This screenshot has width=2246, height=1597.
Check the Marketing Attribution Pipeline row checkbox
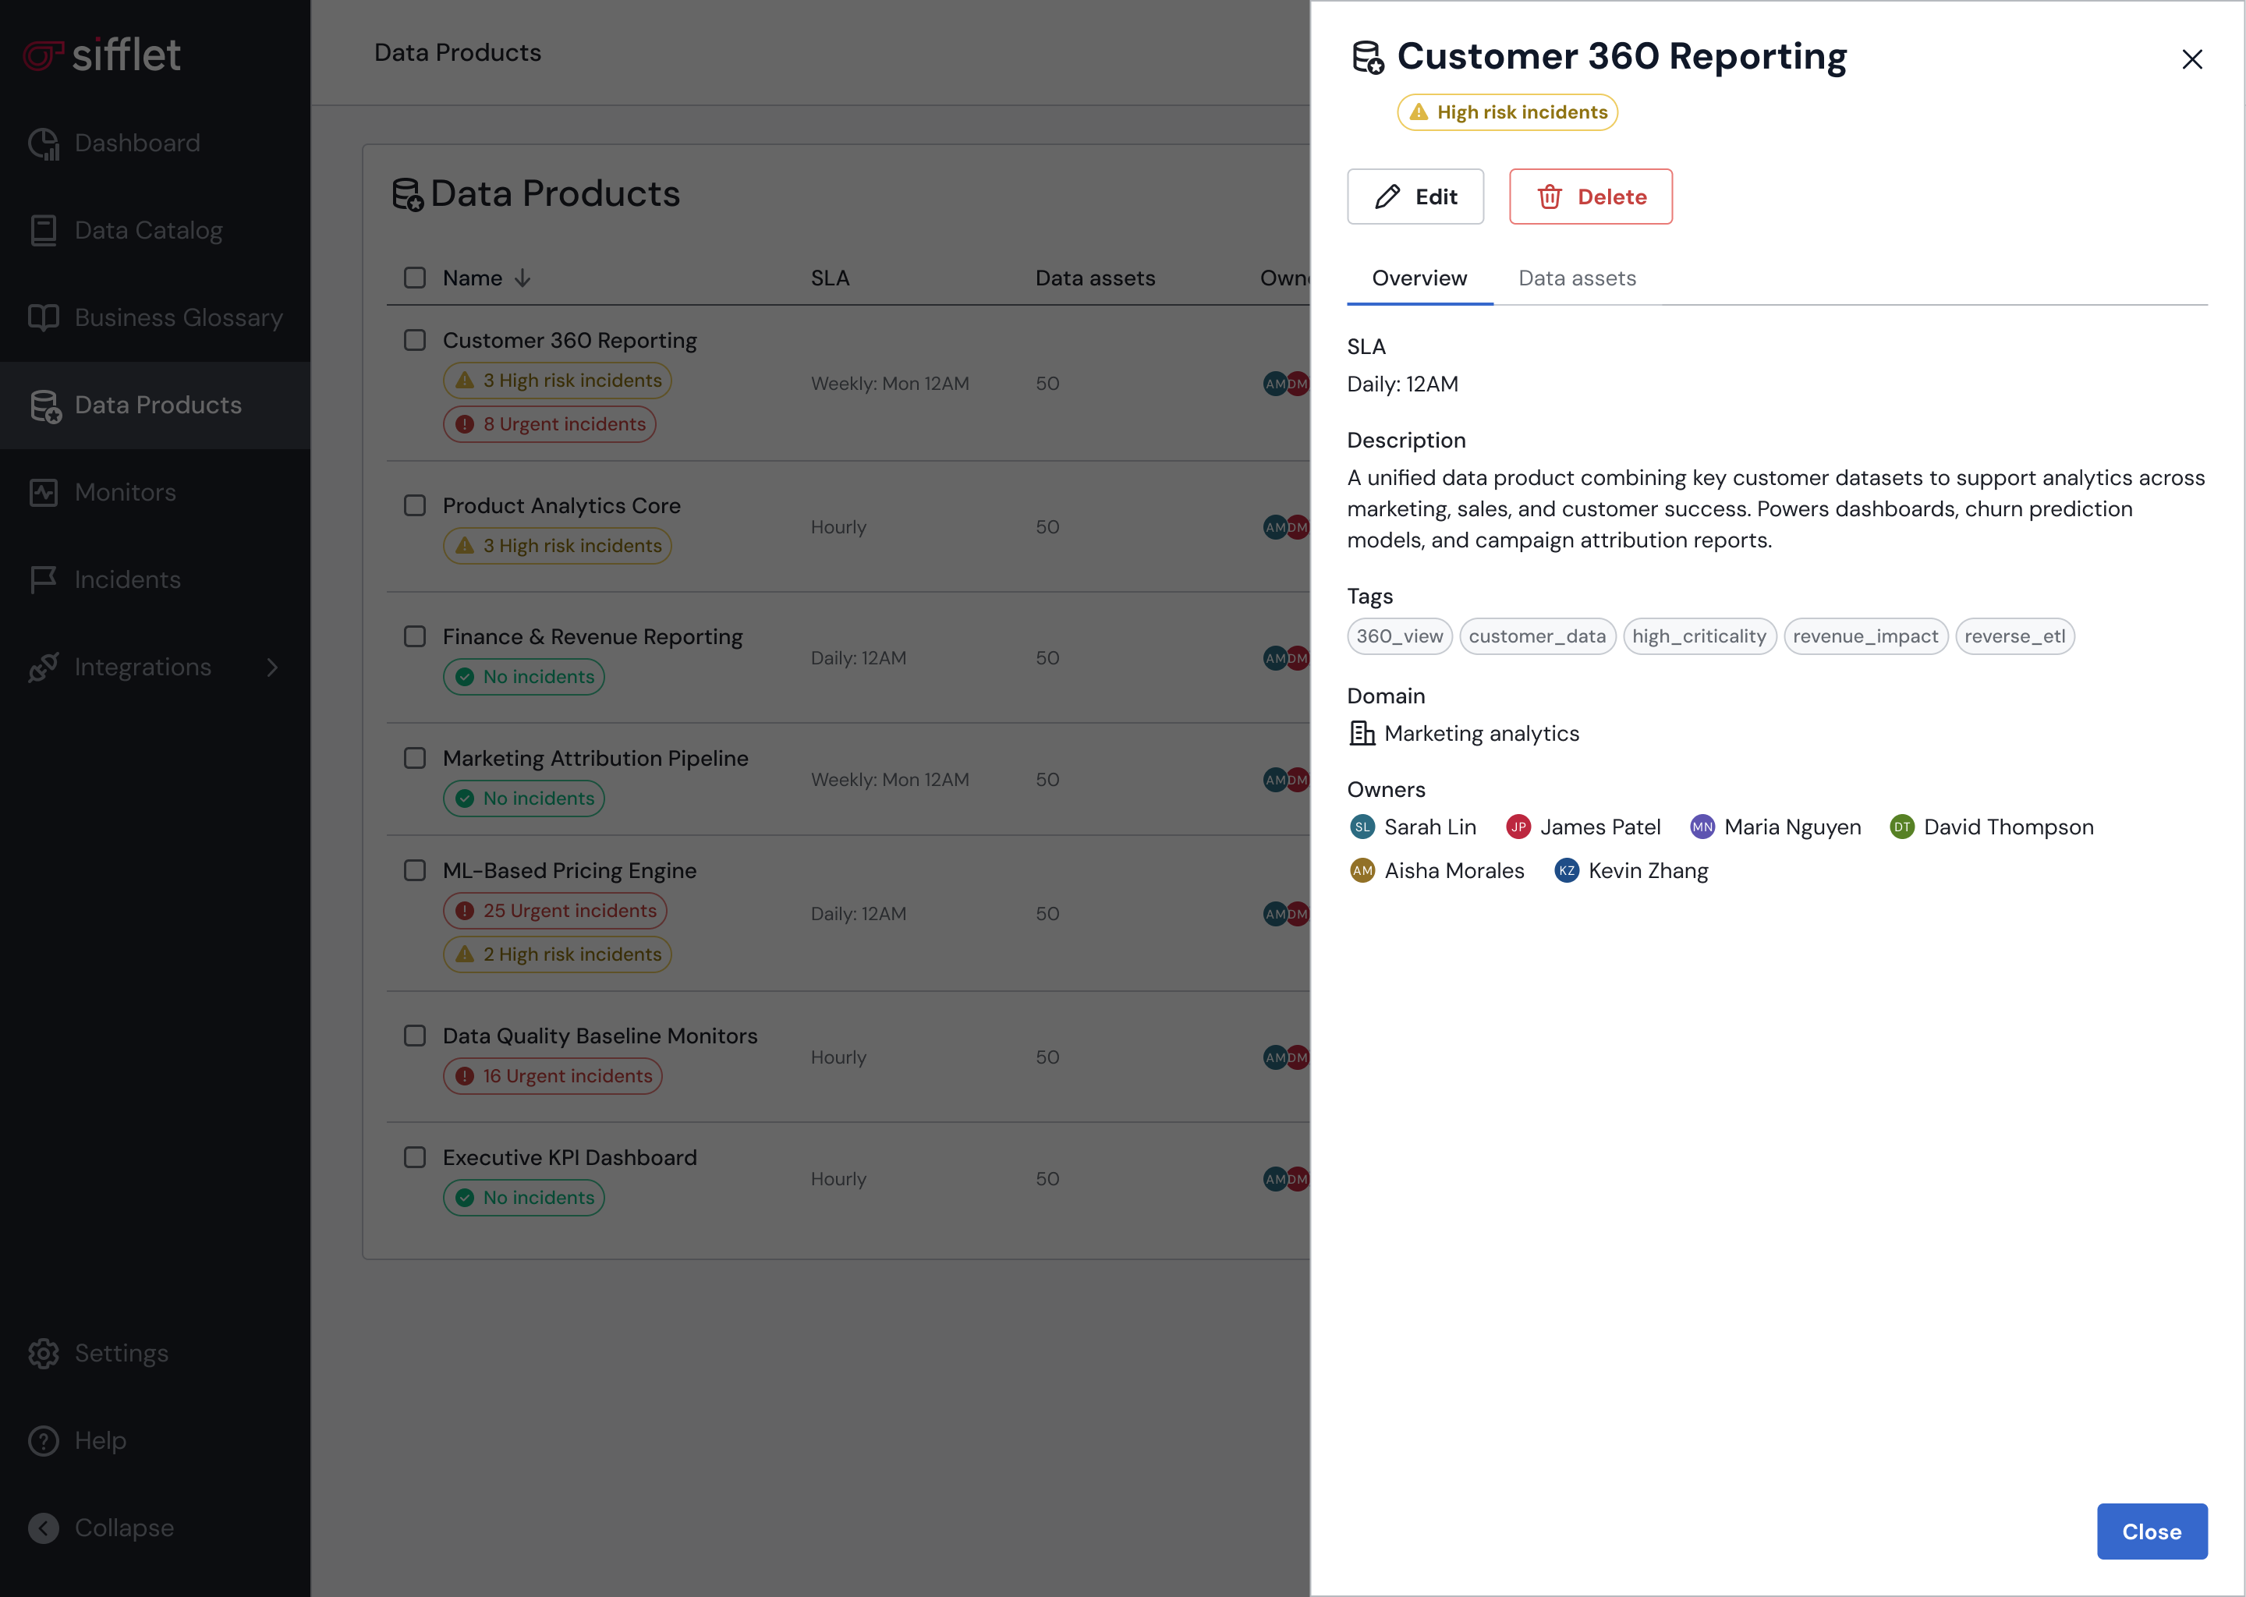pyautogui.click(x=415, y=758)
